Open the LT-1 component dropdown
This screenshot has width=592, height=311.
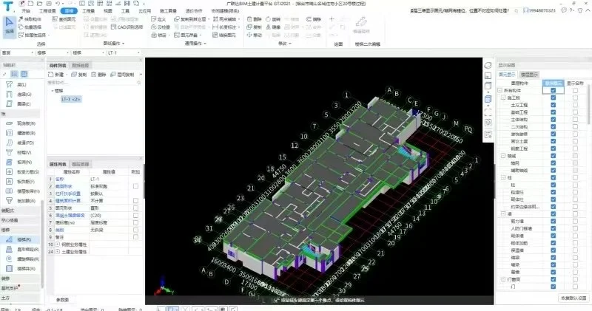[124, 52]
